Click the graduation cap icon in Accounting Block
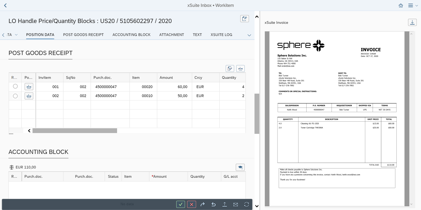The width and height of the screenshot is (421, 210). tap(240, 167)
